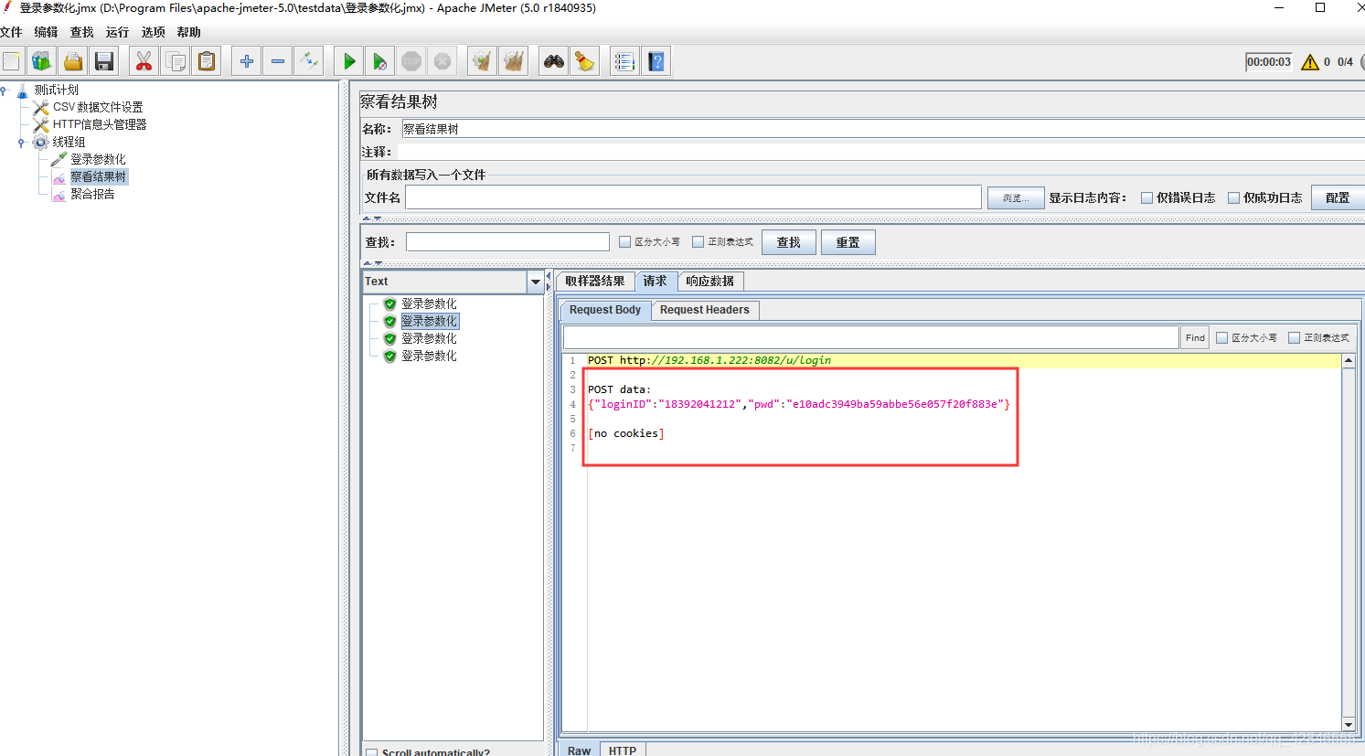This screenshot has height=756, width=1365.
Task: Enable 正则表达式 next to 查找 field
Action: pyautogui.click(x=698, y=242)
